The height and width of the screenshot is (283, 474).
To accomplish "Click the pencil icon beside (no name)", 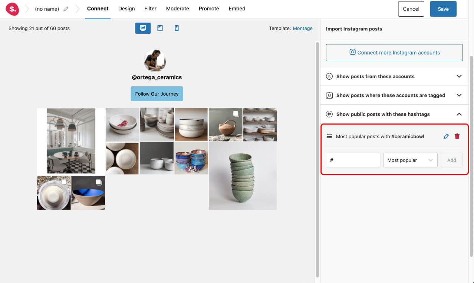I will [x=66, y=9].
